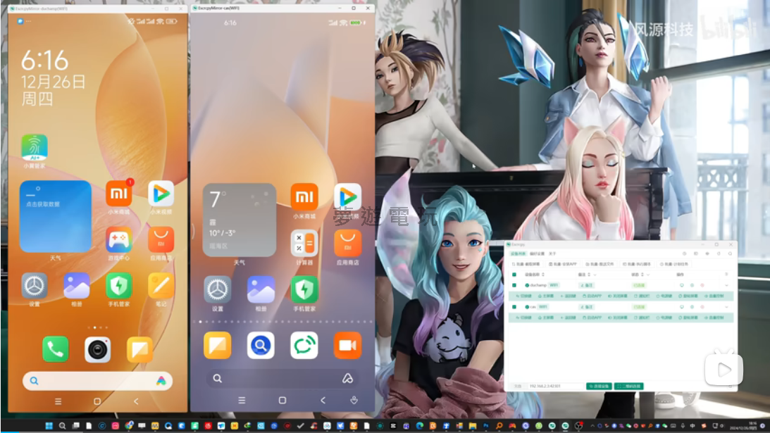770x433 pixels.
Task: Open 手机管家 on the duchamp phone
Action: point(119,286)
